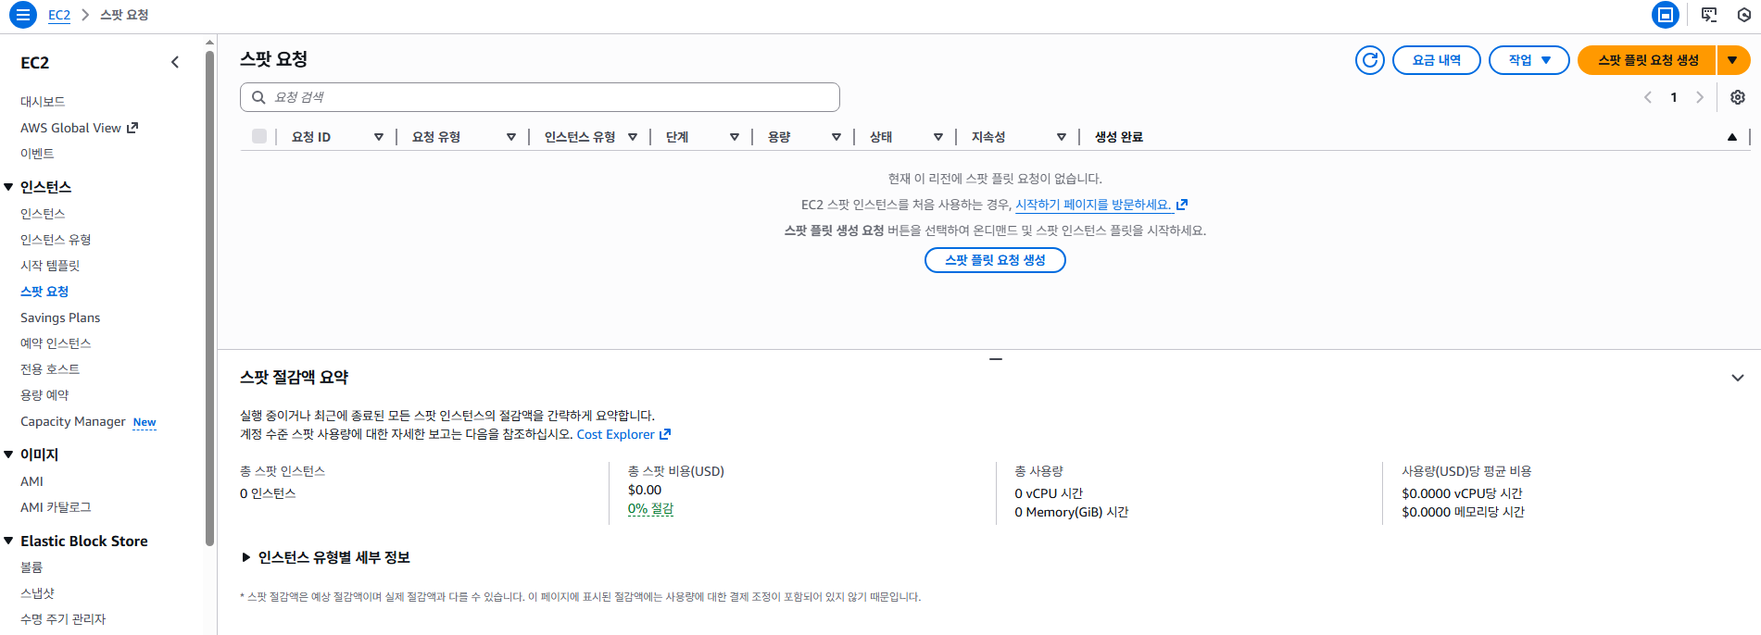The image size is (1761, 635).
Task: Click the orange 스팟 플릿 요청 생성 button
Action: (1648, 60)
